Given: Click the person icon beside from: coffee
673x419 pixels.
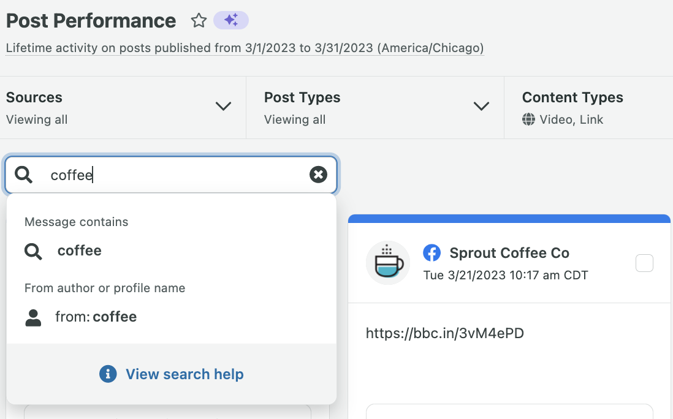Looking at the screenshot, I should [x=33, y=317].
